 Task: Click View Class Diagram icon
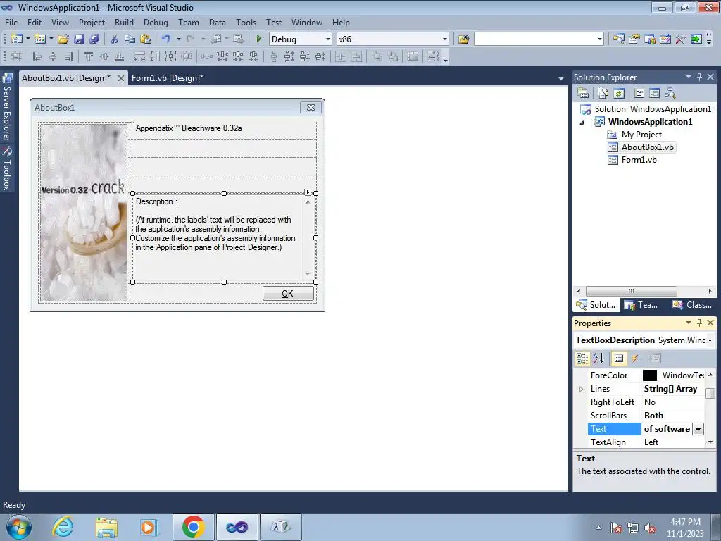[670, 94]
